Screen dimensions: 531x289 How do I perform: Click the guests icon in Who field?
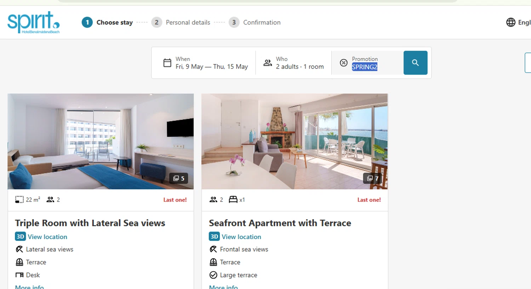[x=268, y=63]
